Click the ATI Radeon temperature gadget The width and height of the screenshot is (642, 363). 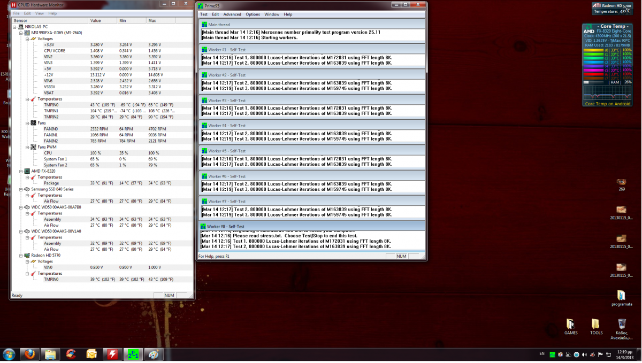click(612, 8)
